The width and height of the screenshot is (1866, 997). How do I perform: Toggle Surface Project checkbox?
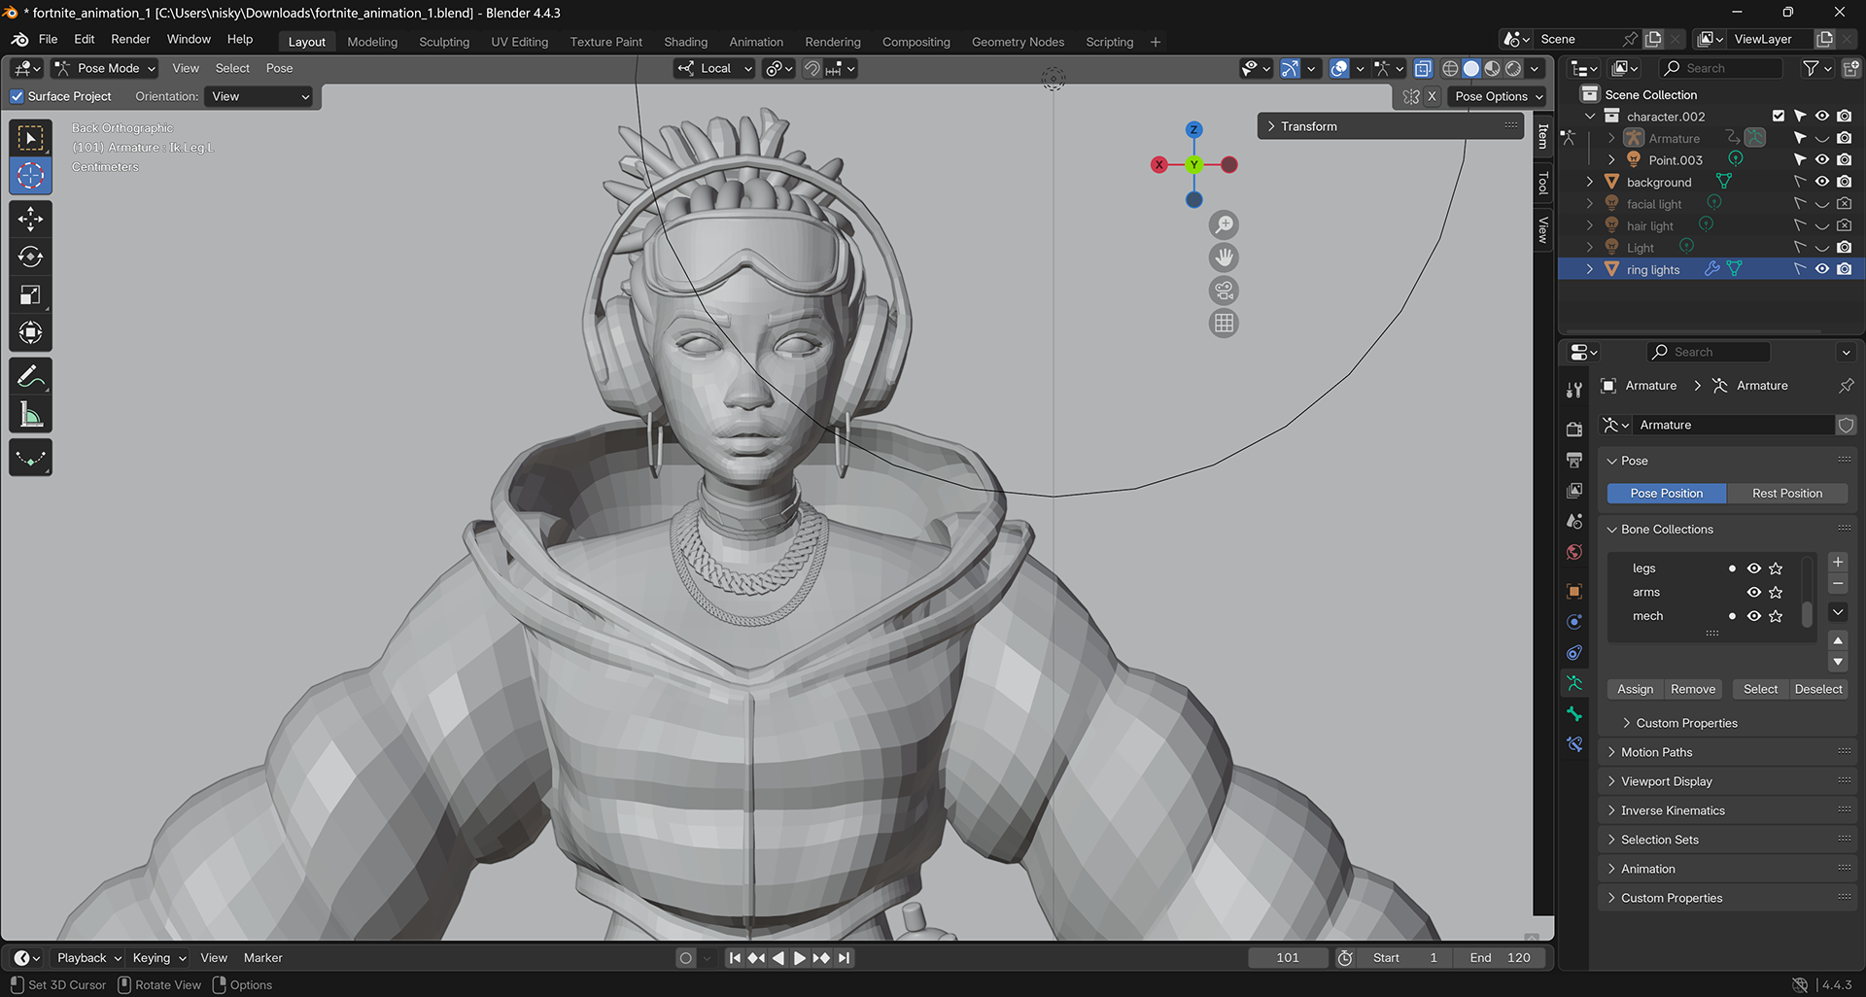tap(17, 96)
